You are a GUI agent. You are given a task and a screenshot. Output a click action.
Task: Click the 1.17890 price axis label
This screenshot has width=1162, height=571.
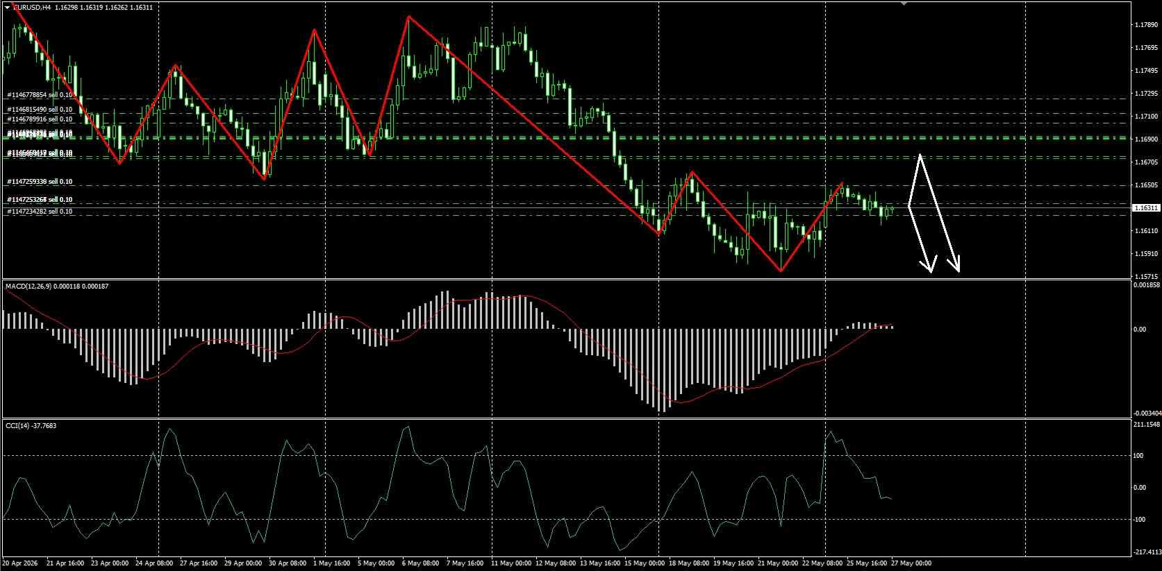tap(1145, 25)
